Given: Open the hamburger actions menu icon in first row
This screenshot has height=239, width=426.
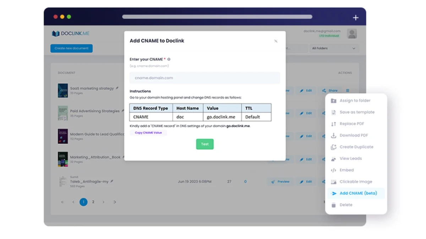Looking at the screenshot, I should (x=348, y=91).
